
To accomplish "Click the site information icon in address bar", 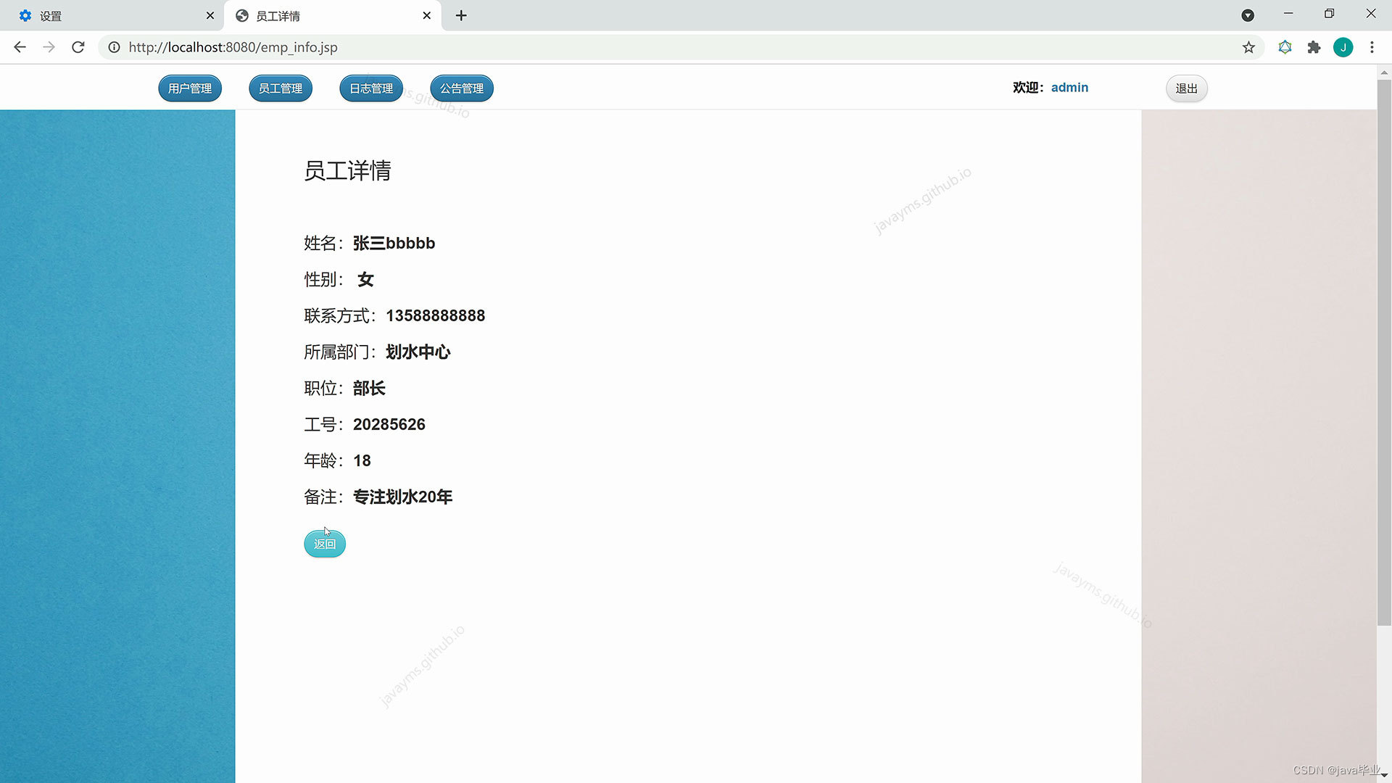I will 114,47.
